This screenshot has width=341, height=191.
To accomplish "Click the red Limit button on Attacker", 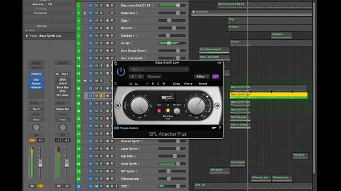I will (x=159, y=111).
